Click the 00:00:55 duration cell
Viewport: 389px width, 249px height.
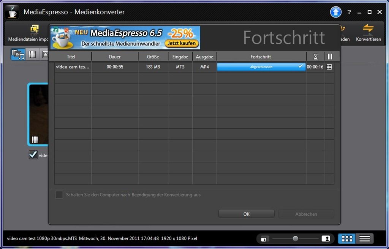(115, 67)
